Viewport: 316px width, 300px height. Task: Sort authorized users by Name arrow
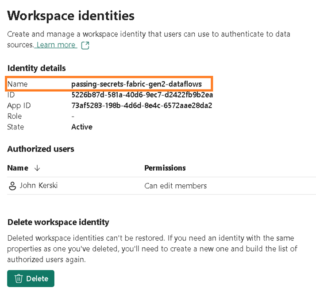[37, 168]
